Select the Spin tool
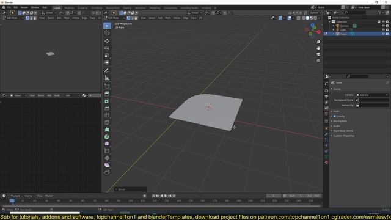The width and height of the screenshot is (391, 220). (107, 137)
